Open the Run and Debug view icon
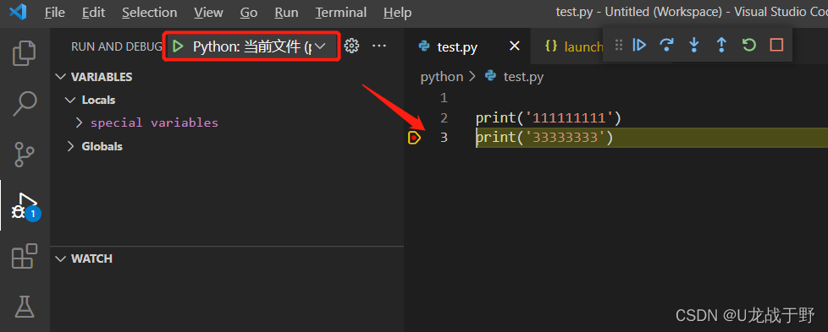This screenshot has height=332, width=828. [25, 205]
